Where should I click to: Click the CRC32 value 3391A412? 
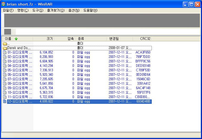144,83
